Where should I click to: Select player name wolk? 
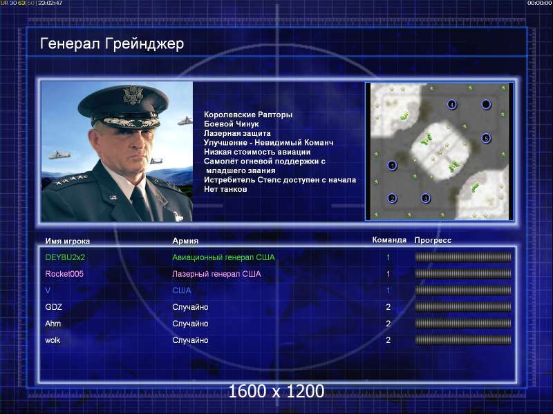[53, 340]
